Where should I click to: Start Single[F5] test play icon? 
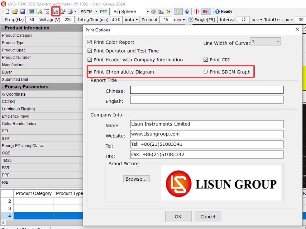coord(191,20)
